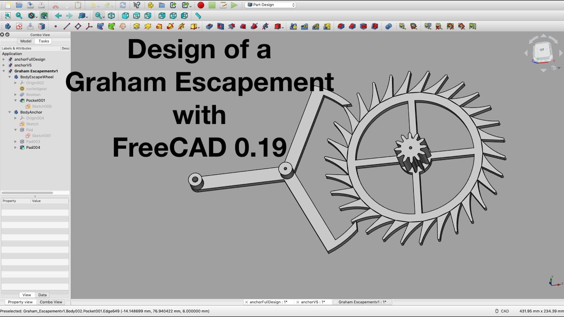Switch to the Model tab

click(x=26, y=41)
